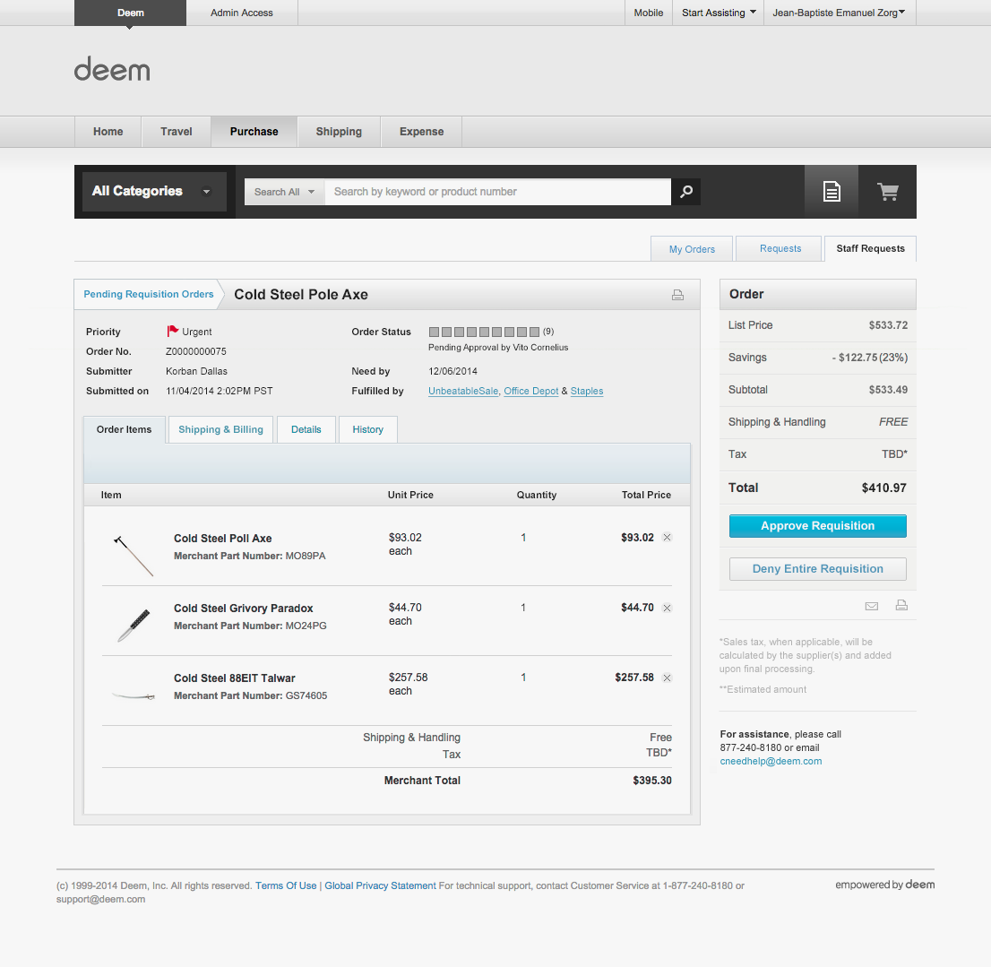Click the Total $410.97 amount
Image resolution: width=991 pixels, height=967 pixels.
point(883,488)
